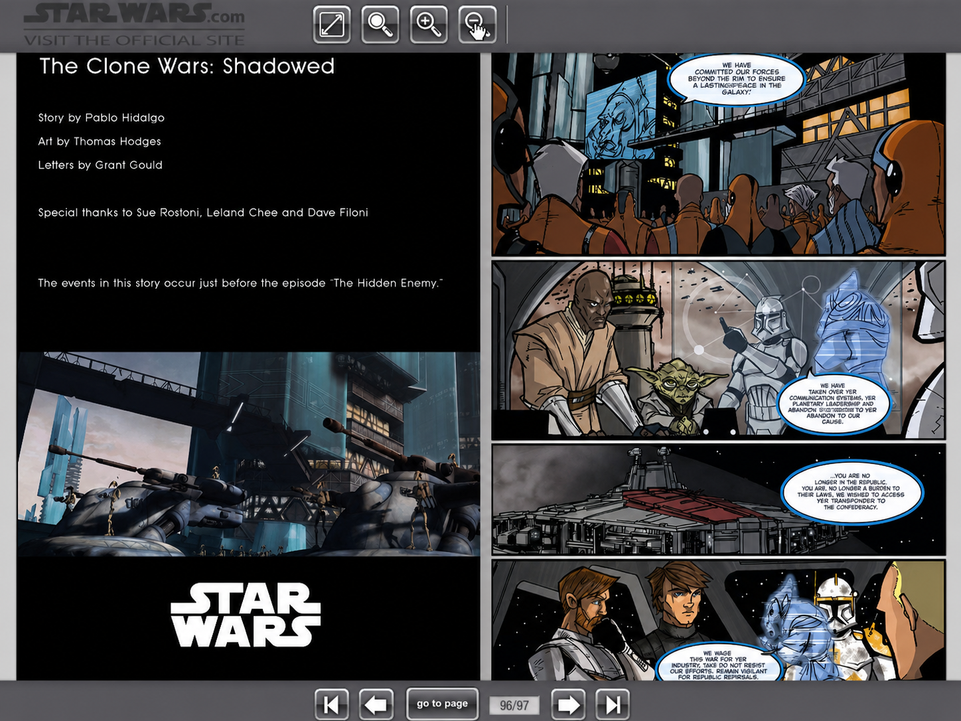Image resolution: width=961 pixels, height=721 pixels.
Task: Click the Republic cruiser panel
Action: 718,500
